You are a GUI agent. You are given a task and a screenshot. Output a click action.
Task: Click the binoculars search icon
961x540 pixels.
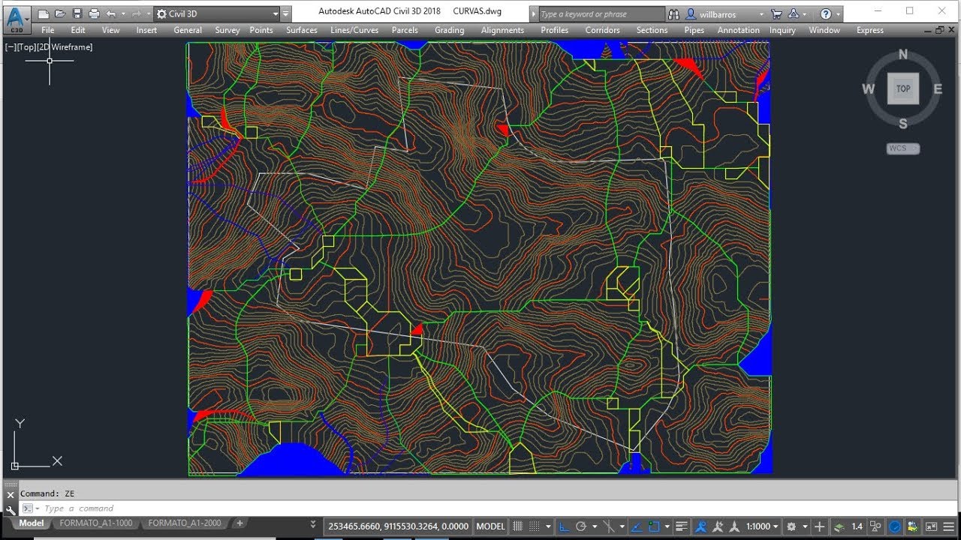[x=673, y=13]
